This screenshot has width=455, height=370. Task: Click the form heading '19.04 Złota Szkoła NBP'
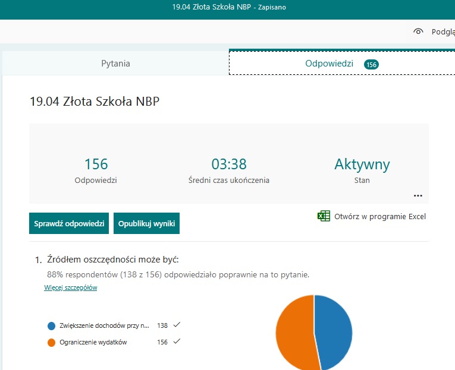[x=95, y=102]
